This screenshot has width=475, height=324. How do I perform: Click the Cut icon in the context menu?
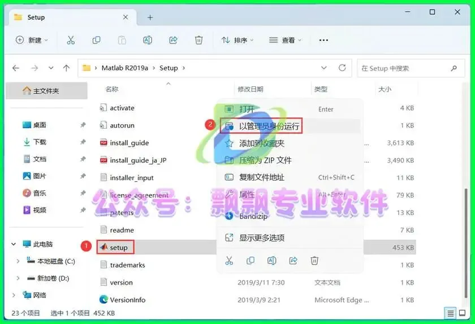point(229,260)
